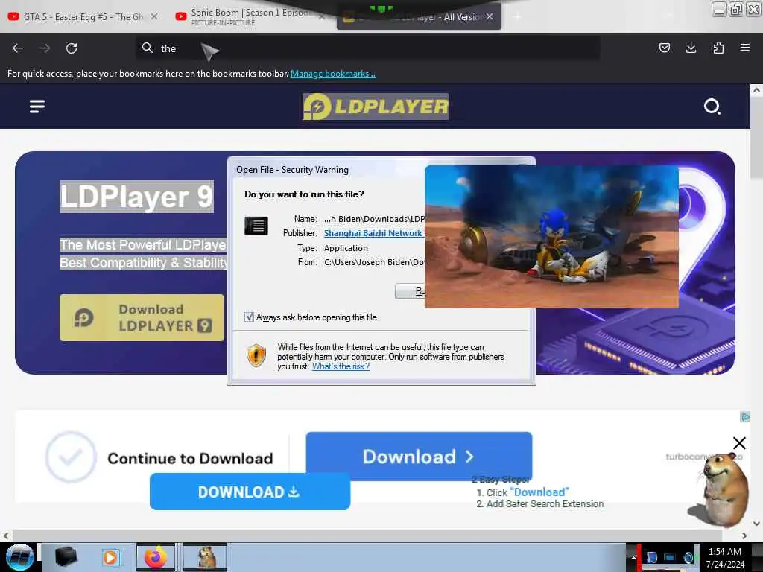Viewport: 763px width, 572px height.
Task: Go back using the browser back arrow
Action: (18, 48)
